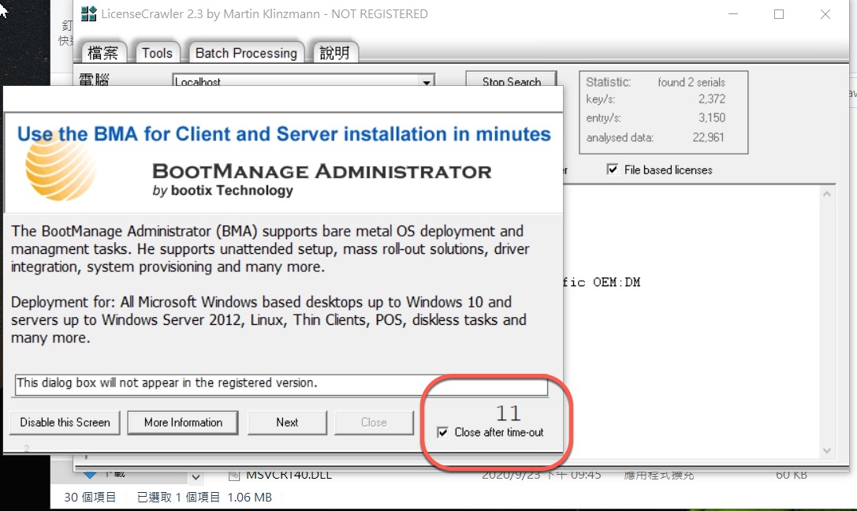The width and height of the screenshot is (857, 511).
Task: Expand the Explorer navigation pane chevron
Action: pyautogui.click(x=195, y=478)
